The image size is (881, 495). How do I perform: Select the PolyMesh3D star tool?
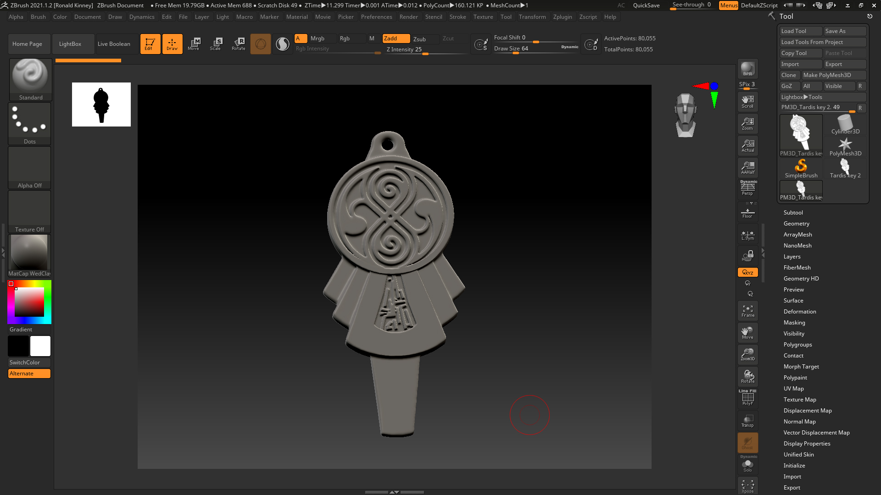845,147
